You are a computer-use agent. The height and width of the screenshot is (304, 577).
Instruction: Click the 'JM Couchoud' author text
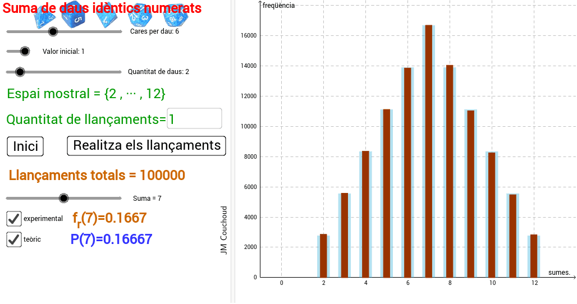click(x=224, y=230)
